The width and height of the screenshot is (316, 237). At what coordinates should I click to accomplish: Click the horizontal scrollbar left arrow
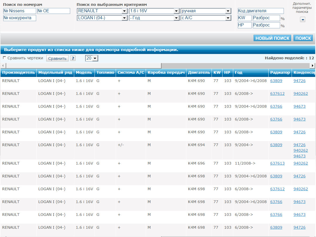3,65
